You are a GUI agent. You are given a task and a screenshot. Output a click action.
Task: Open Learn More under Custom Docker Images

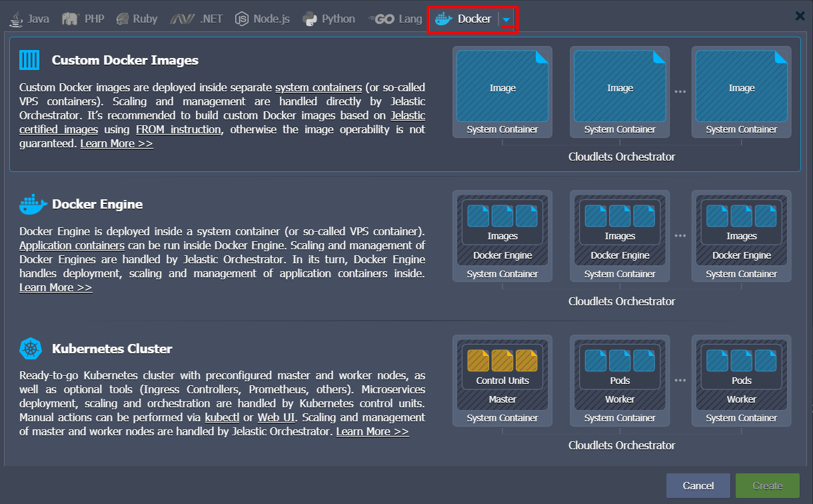click(117, 143)
